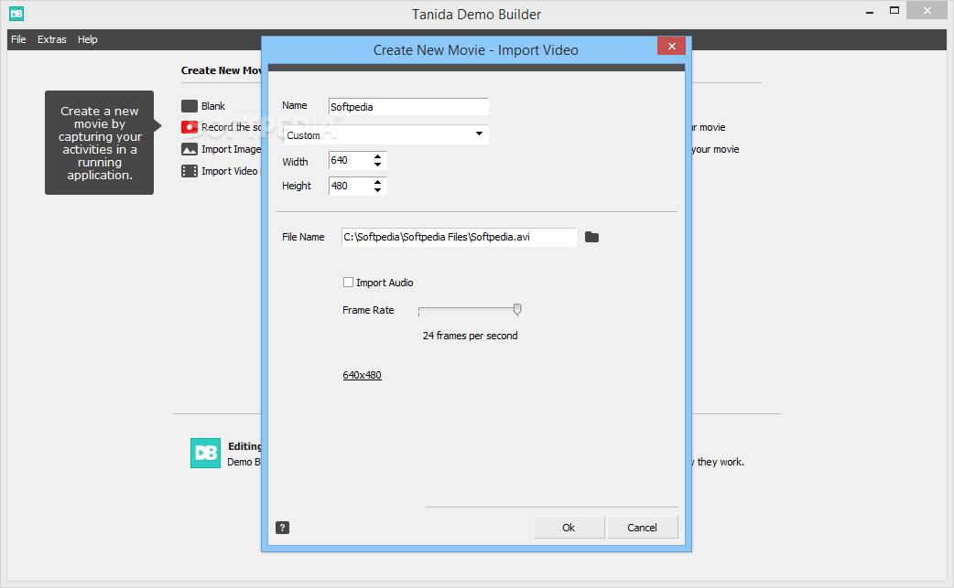Screen dimensions: 954x588
Task: Open the Extras menu
Action: (x=51, y=39)
